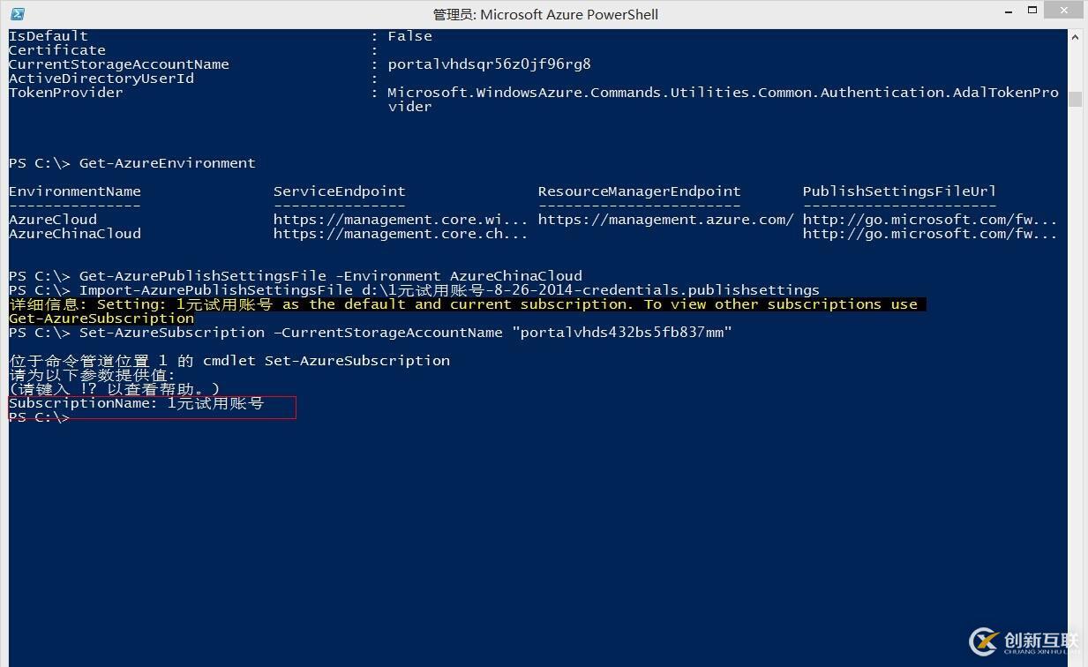
Task: Close the Azure PowerShell window
Action: coord(1063,11)
